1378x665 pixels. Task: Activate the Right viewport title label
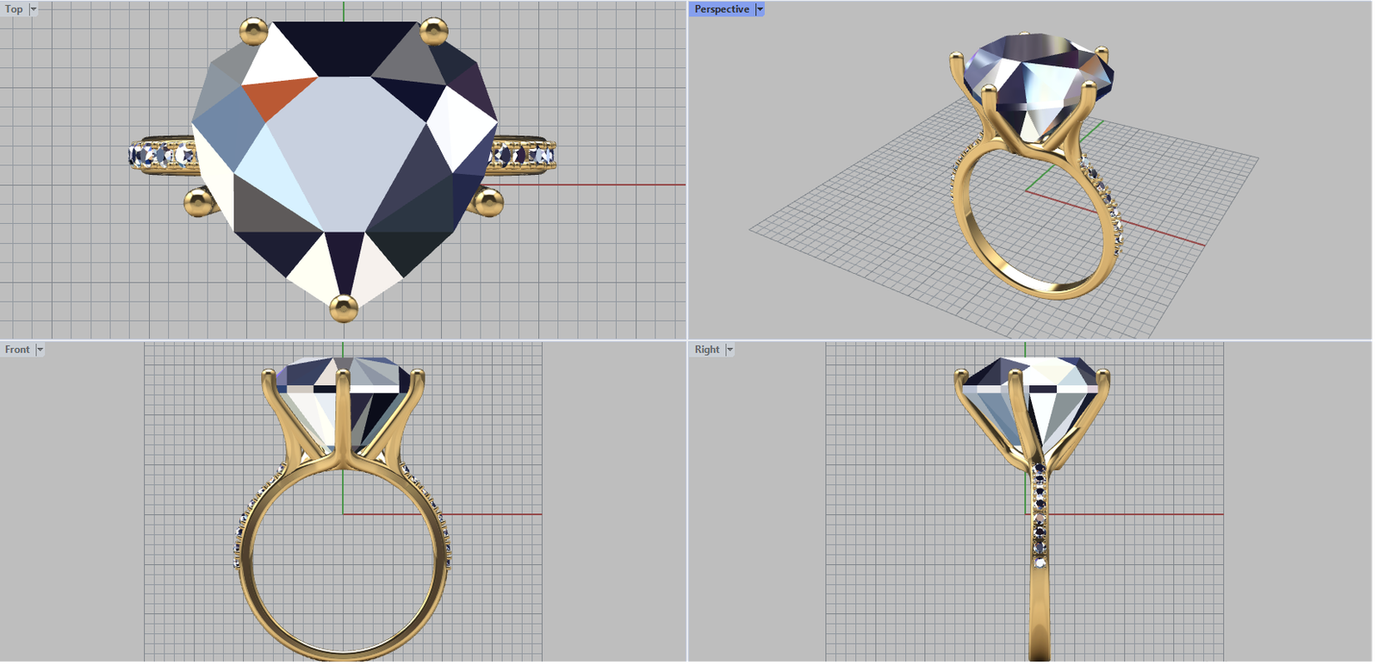707,350
